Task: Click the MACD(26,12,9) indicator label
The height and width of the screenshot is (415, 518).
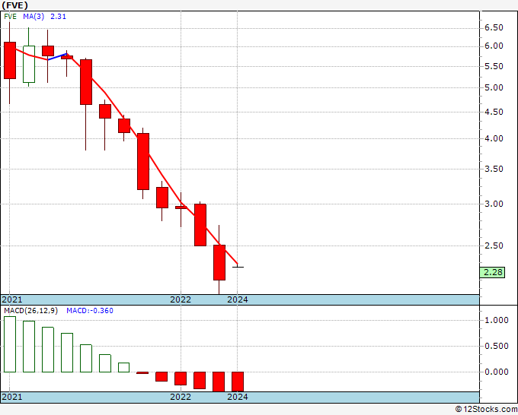Action: coord(30,311)
